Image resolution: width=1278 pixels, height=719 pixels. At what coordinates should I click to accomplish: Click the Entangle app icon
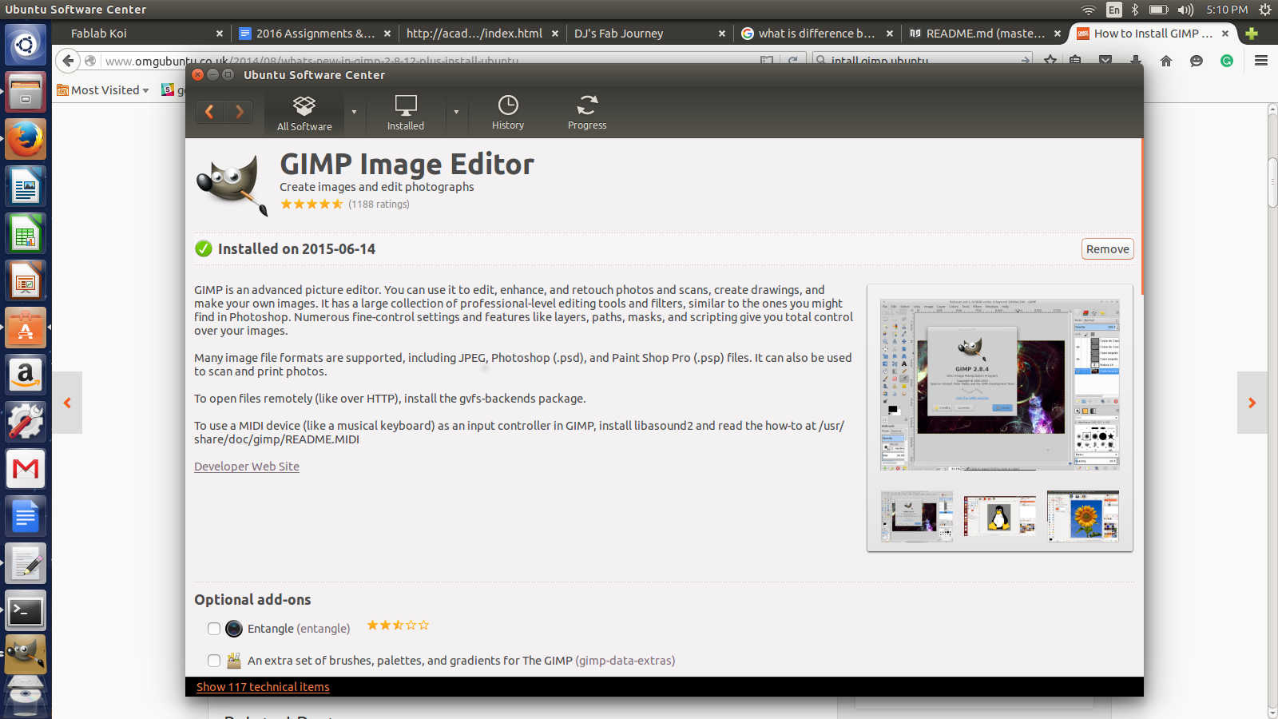pos(233,629)
